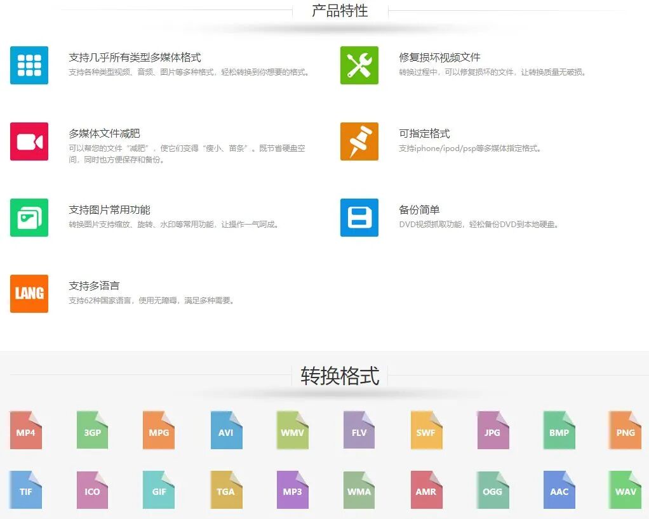Click the red video camera icon

click(x=29, y=141)
